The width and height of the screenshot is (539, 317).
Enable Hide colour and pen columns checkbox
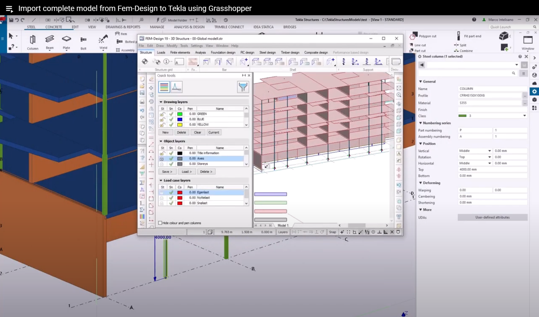pyautogui.click(x=160, y=223)
